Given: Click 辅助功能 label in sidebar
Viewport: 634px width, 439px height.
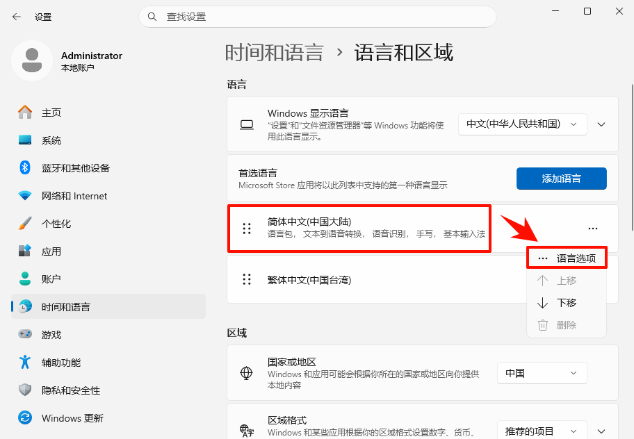Looking at the screenshot, I should 61,363.
